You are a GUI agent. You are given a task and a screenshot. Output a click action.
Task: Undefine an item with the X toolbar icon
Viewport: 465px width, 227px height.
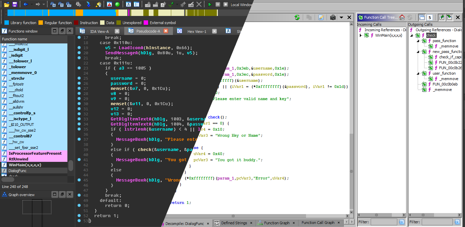(198, 4)
